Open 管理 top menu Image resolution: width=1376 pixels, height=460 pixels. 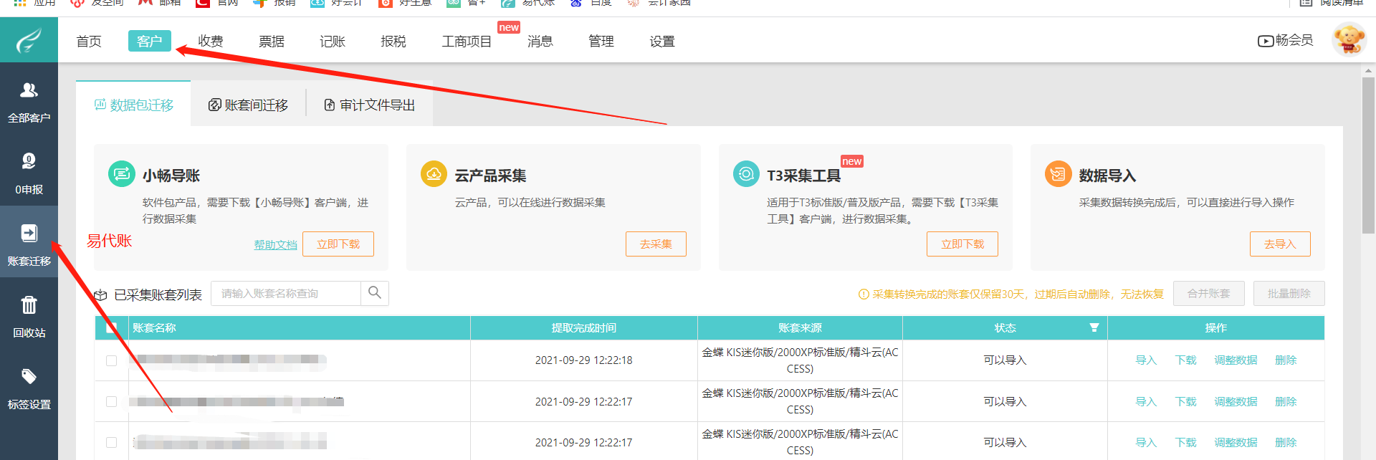(x=601, y=41)
